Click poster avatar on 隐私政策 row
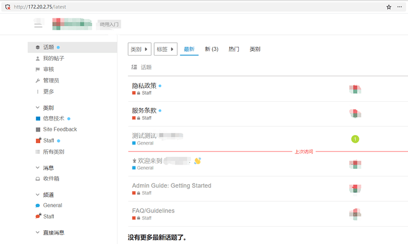 click(x=355, y=89)
